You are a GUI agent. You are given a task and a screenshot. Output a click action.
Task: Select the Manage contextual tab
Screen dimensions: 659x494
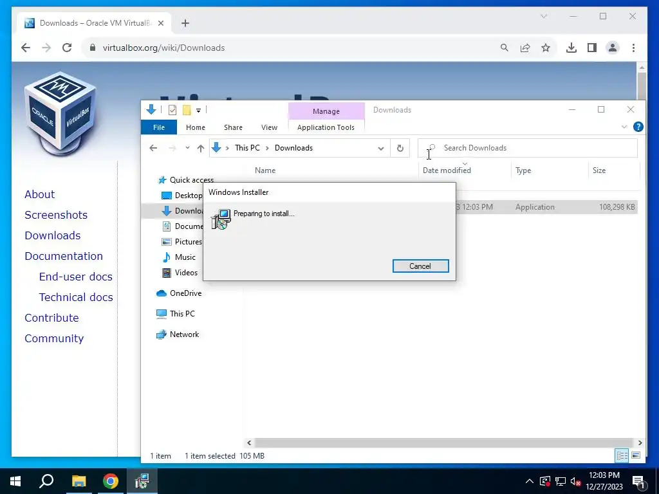click(326, 111)
